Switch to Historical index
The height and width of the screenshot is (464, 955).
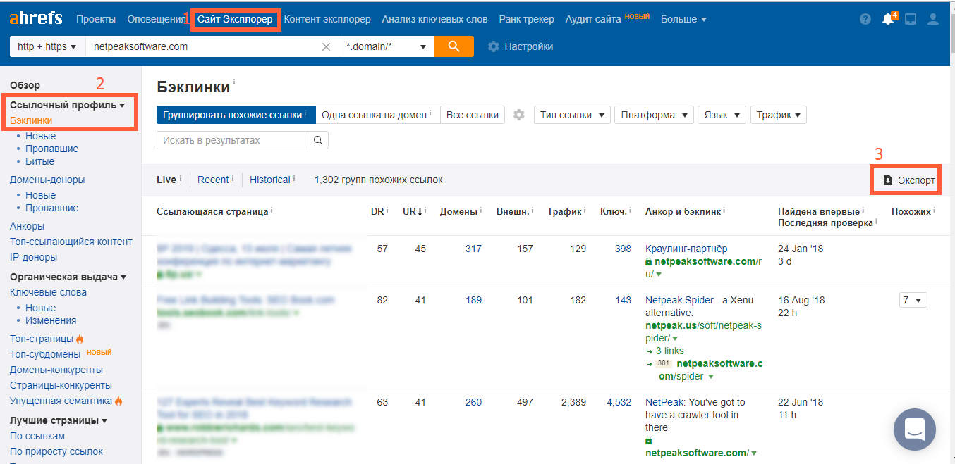(270, 180)
